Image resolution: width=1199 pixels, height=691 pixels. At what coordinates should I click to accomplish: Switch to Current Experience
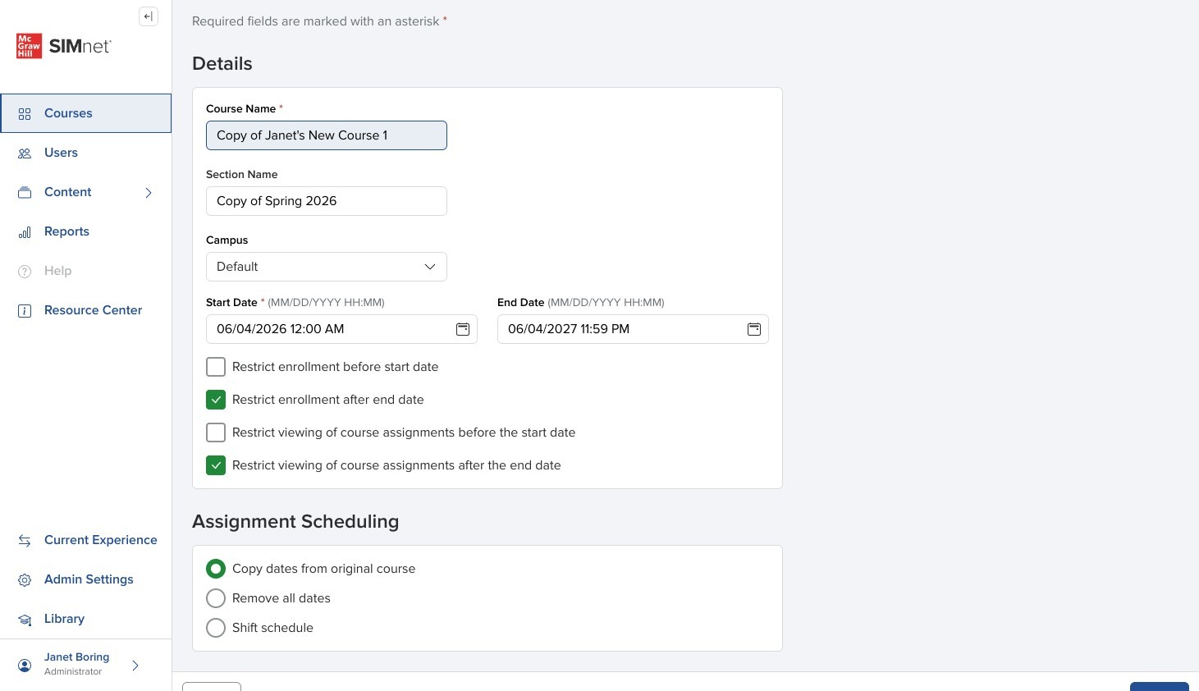86,540
